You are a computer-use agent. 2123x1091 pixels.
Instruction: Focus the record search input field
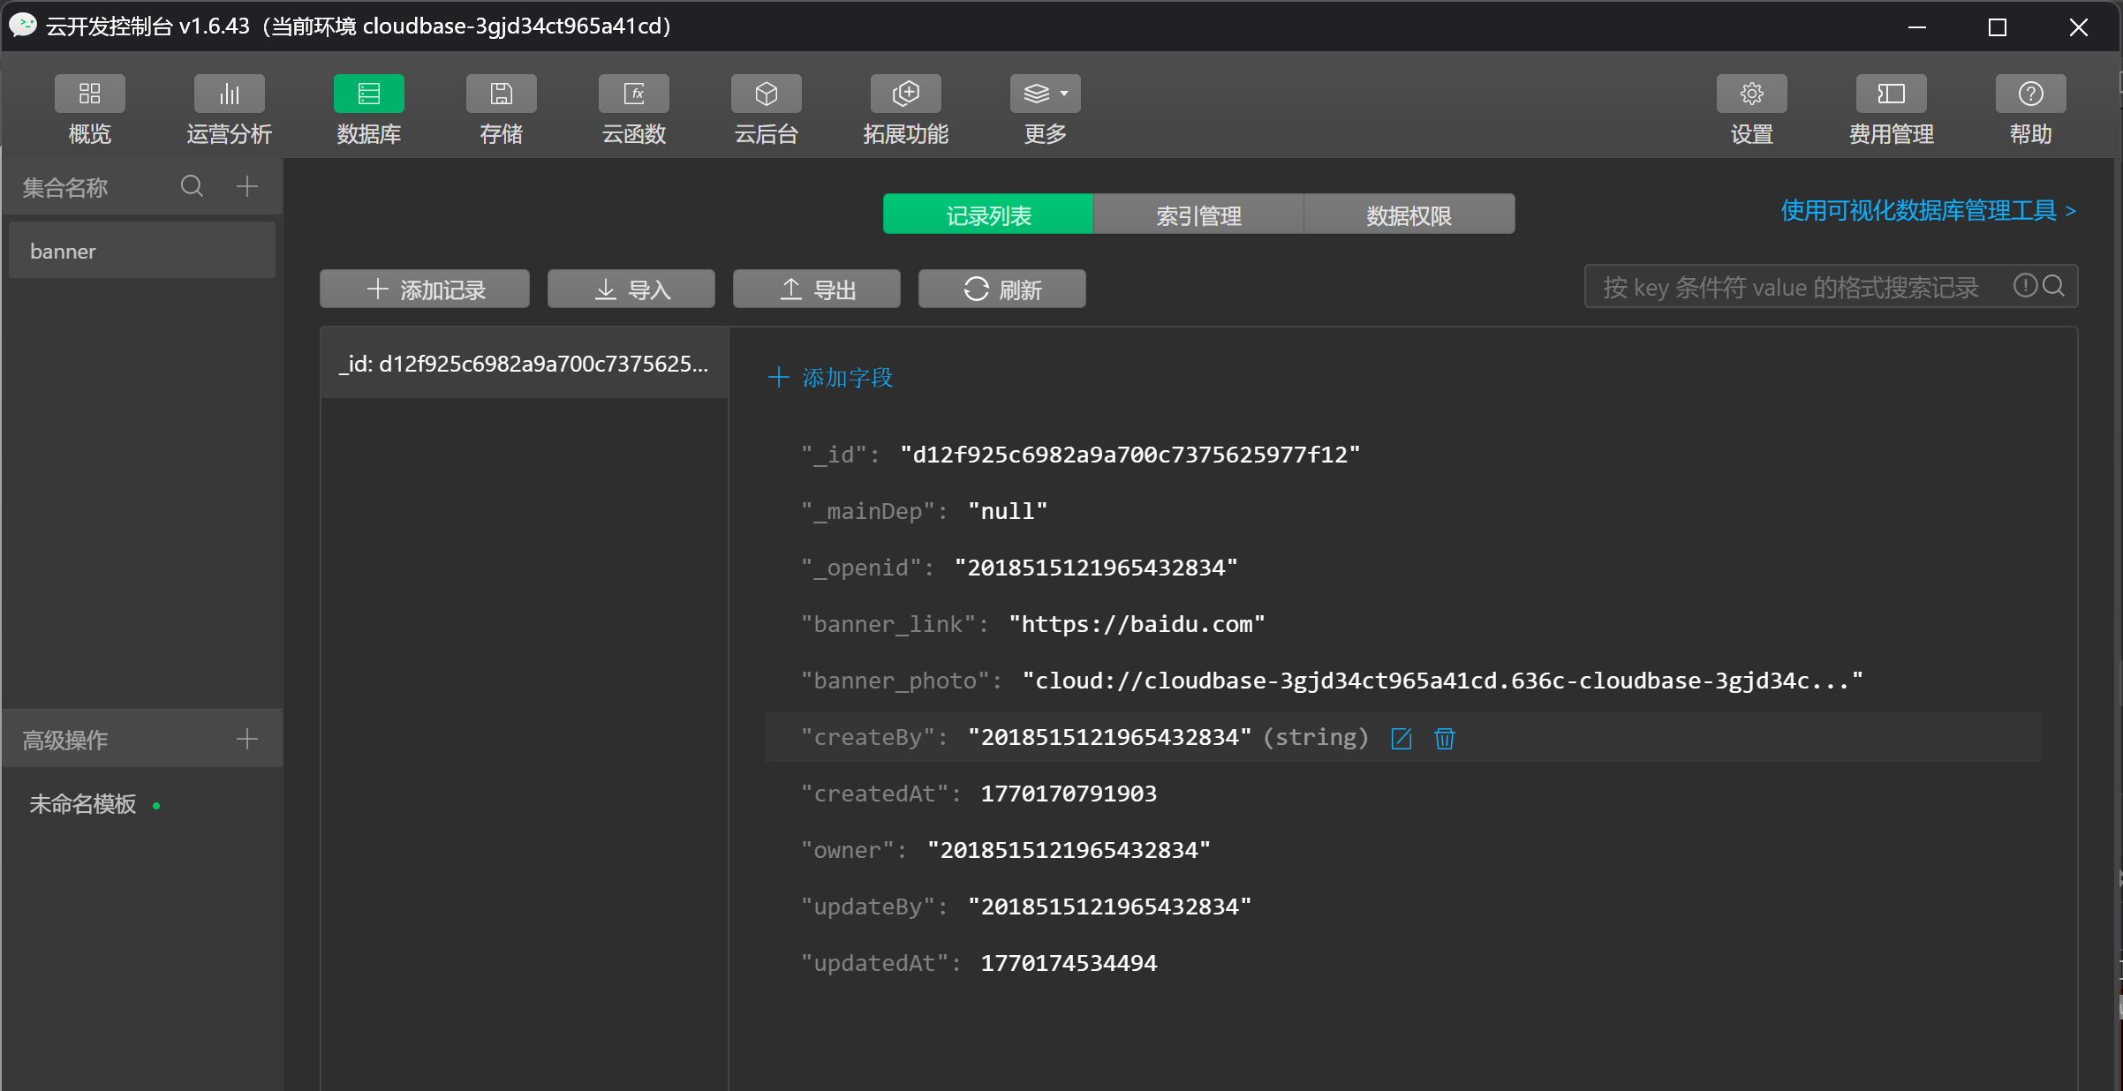click(x=1793, y=287)
